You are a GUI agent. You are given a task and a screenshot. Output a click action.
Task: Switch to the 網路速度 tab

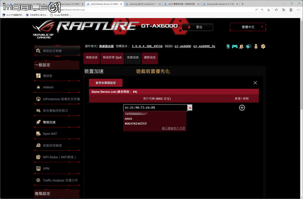pyautogui.click(x=150, y=58)
